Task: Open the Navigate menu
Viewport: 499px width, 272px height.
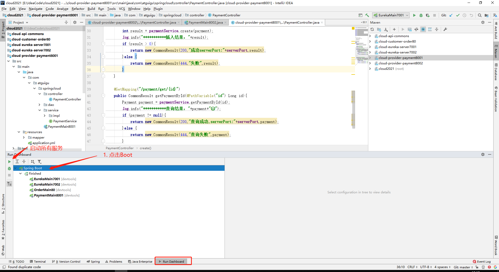Action: [36, 9]
